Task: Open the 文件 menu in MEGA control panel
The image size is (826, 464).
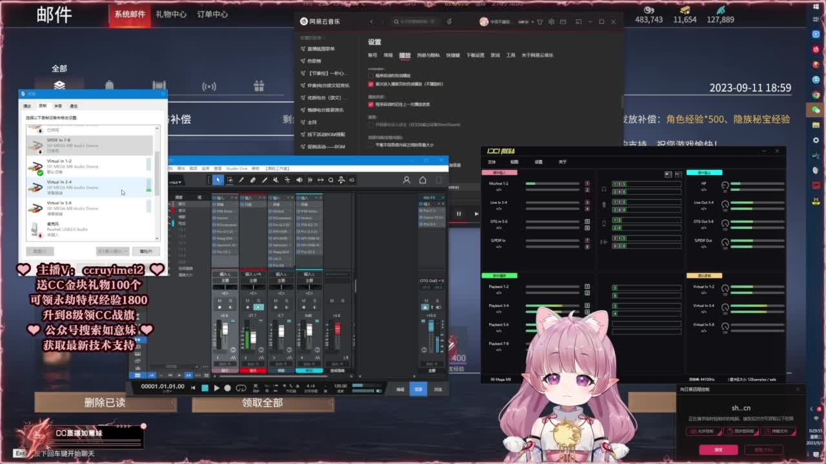Action: pos(492,162)
